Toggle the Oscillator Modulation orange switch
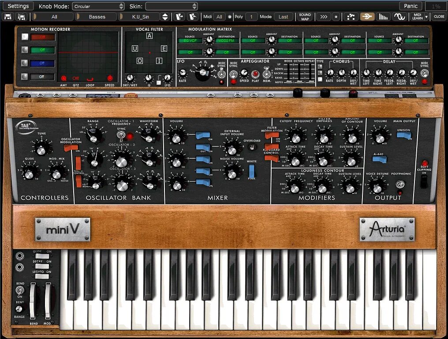The height and width of the screenshot is (339, 448). 71,147
